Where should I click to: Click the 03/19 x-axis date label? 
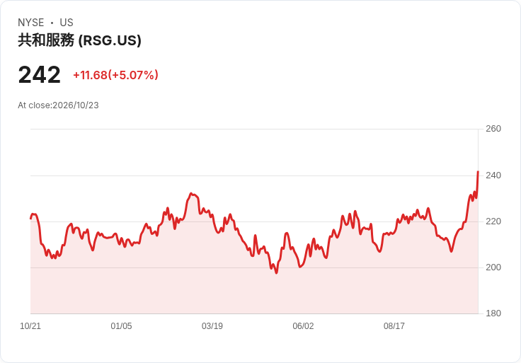[212, 326]
